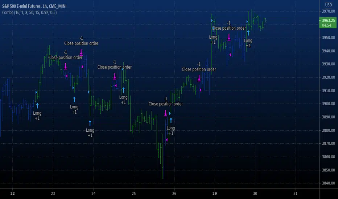Viewport: 338px width, 199px height.
Task: Click the S&P 500 E-mini Futures symbol title
Action: coord(34,6)
